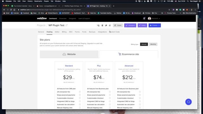The height and width of the screenshot is (114, 203).
Task: Open a new browser tab with plus button
Action: 114,6
